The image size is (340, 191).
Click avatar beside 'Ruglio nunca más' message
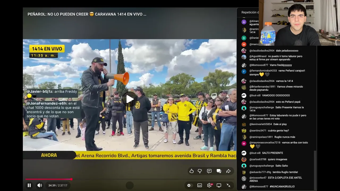[244, 137]
